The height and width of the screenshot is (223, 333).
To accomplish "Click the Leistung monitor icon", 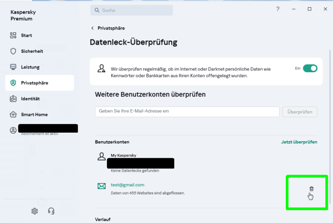I will pyautogui.click(x=13, y=67).
